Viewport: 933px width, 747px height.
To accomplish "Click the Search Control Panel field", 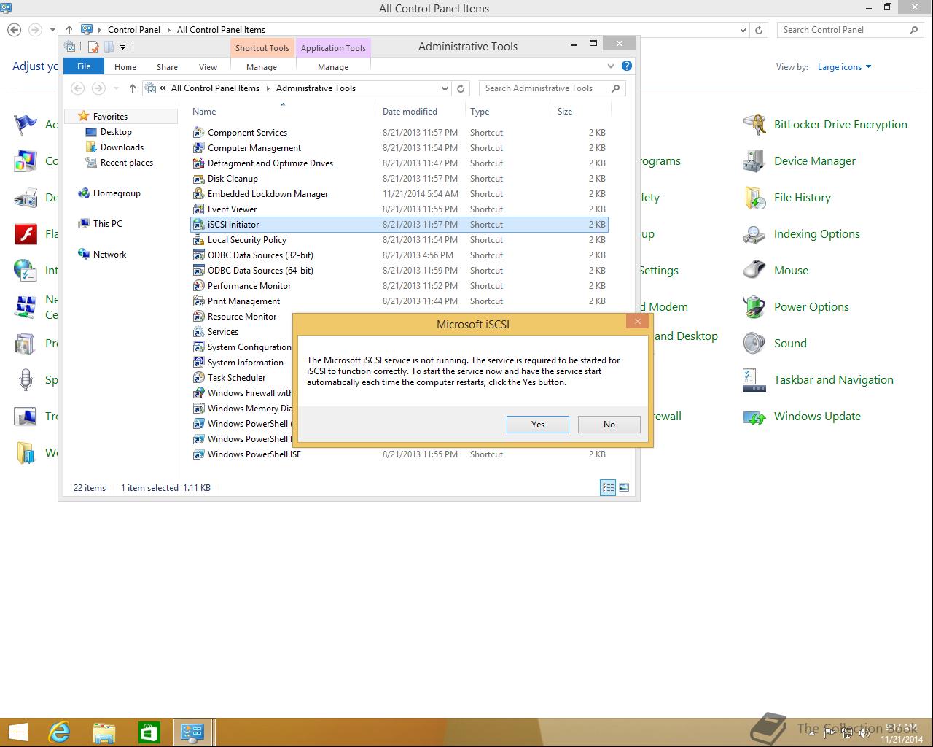I will tap(850, 30).
